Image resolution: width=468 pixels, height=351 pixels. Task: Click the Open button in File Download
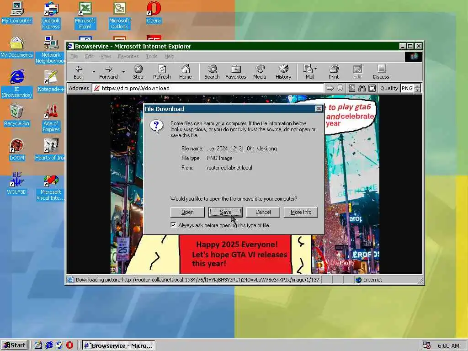tap(187, 212)
